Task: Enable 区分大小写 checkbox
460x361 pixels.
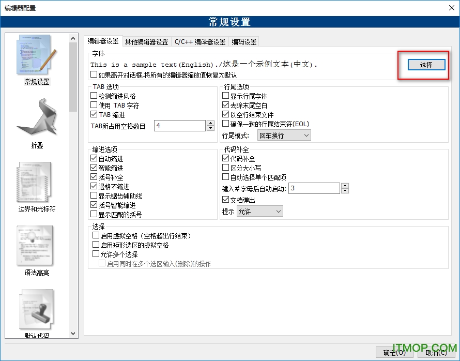Action: tap(225, 168)
